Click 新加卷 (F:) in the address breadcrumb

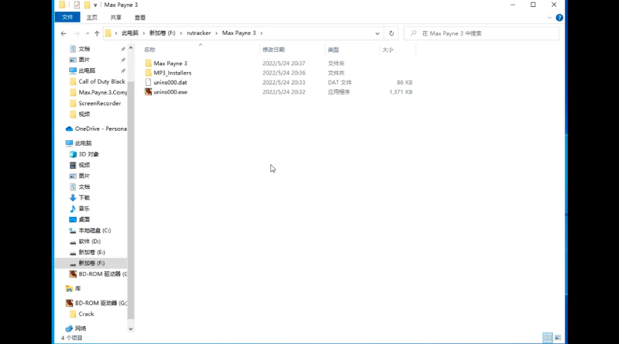coord(162,33)
